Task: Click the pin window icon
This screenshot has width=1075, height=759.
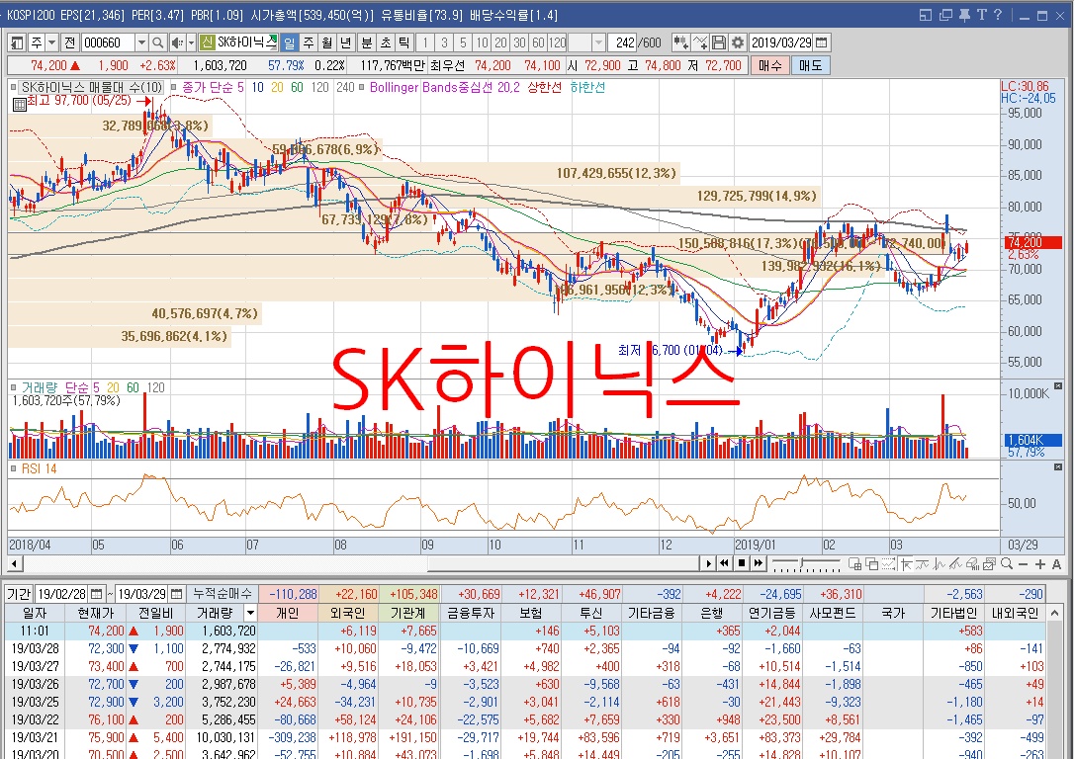Action: pyautogui.click(x=964, y=15)
